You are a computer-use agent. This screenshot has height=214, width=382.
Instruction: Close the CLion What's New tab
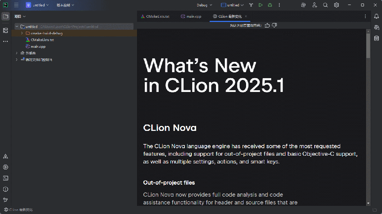tap(246, 16)
